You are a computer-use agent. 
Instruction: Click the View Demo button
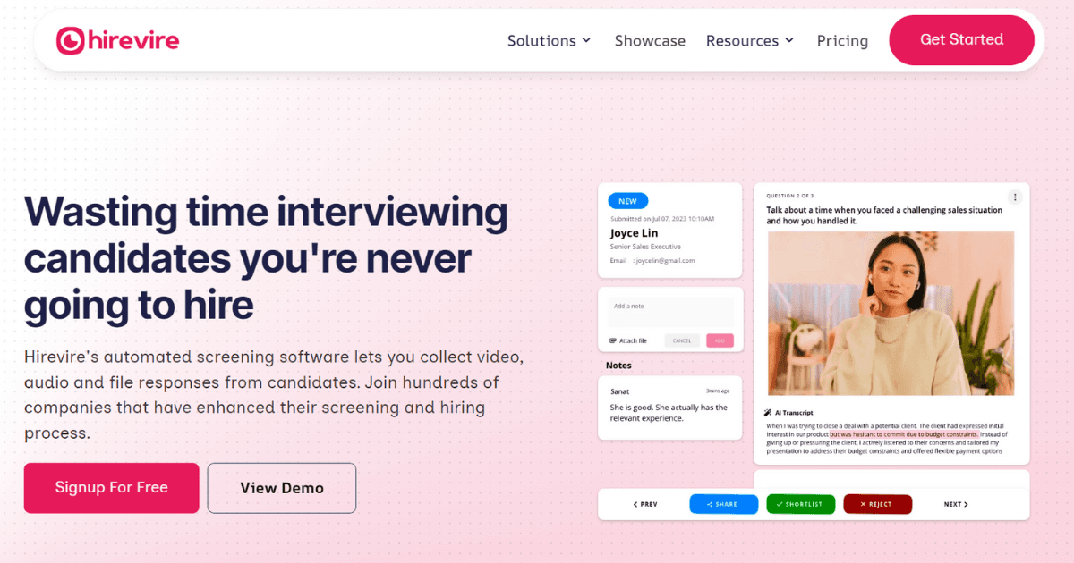tap(282, 488)
